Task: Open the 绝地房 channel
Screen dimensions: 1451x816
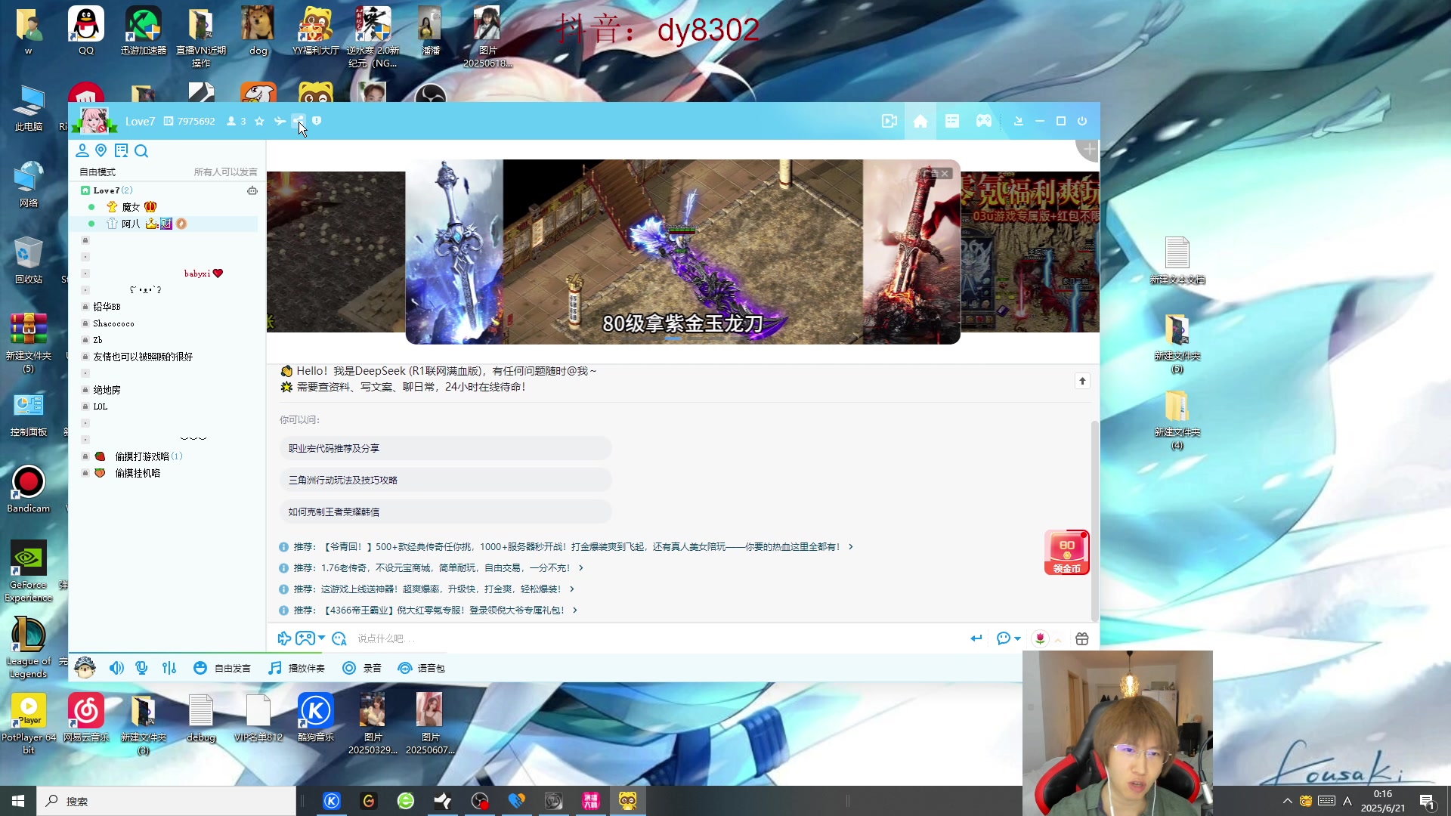Action: pyautogui.click(x=107, y=390)
